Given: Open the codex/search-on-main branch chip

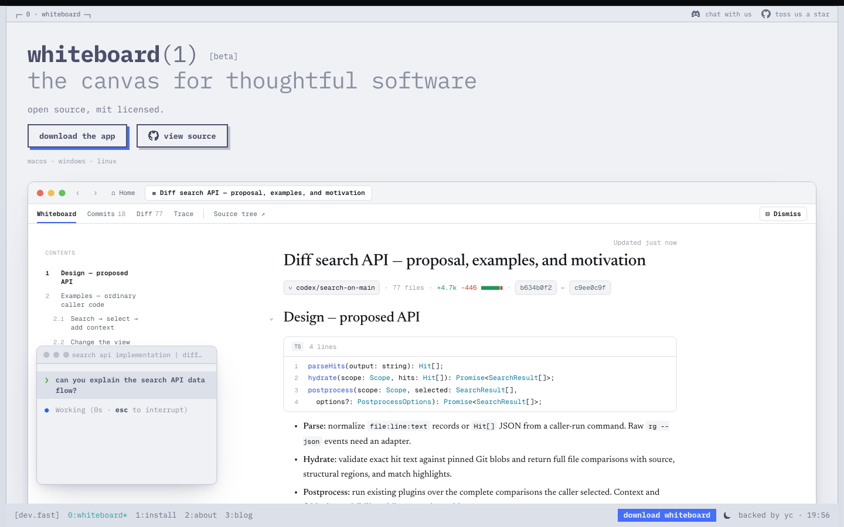Looking at the screenshot, I should [332, 288].
